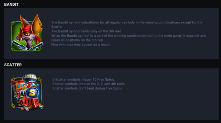Image resolution: width=221 pixels, height=123 pixels.
Task: Click the SCATTER sign atop the locomotive
Action: (x=30, y=77)
